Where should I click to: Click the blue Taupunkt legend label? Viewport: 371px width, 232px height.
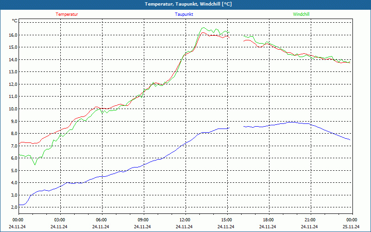click(x=184, y=14)
